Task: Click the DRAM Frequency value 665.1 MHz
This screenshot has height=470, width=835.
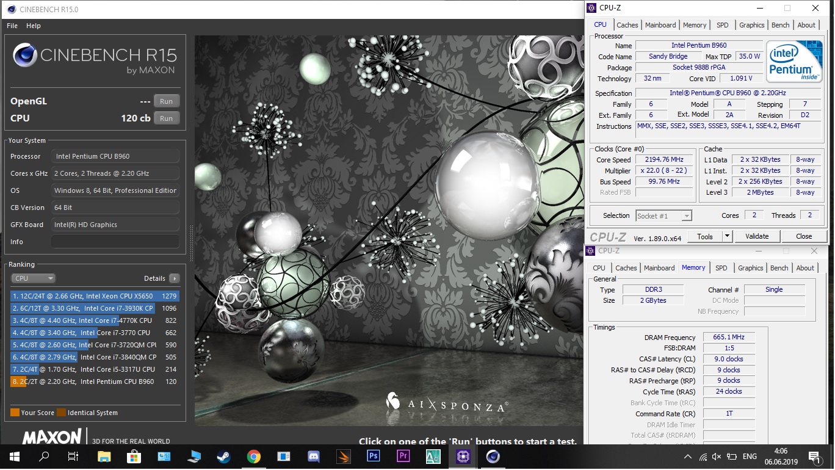Action: click(x=729, y=338)
